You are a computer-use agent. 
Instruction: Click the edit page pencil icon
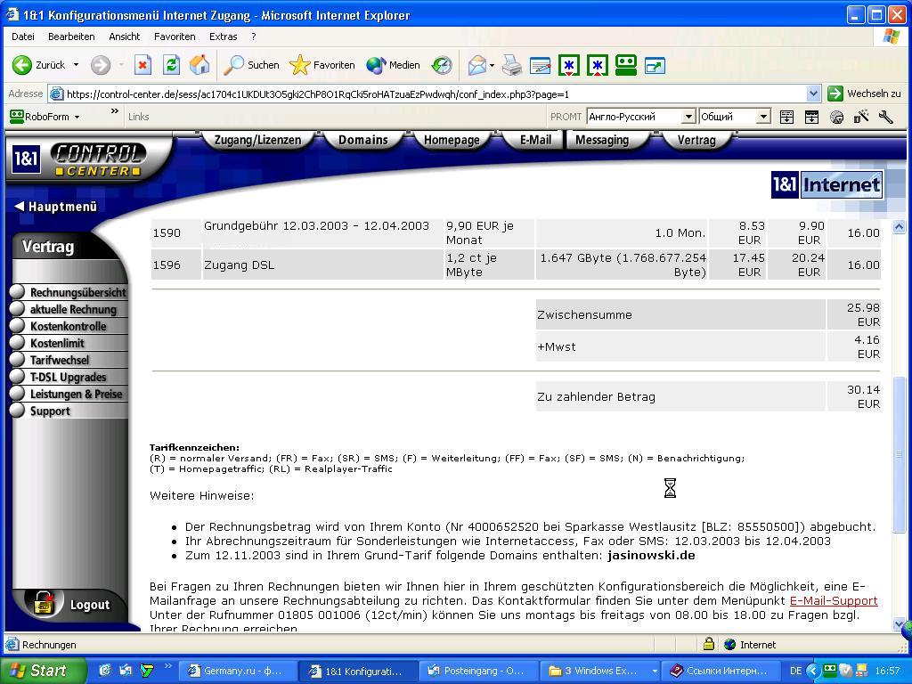click(541, 65)
